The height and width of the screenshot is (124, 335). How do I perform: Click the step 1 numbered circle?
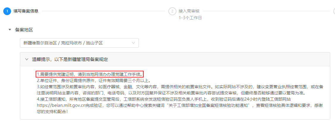7,11
